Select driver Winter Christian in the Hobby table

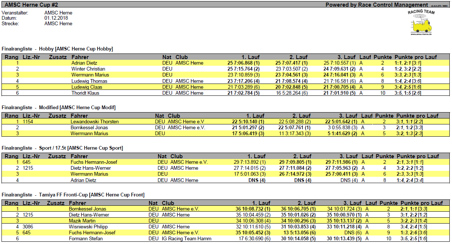pyautogui.click(x=88, y=69)
